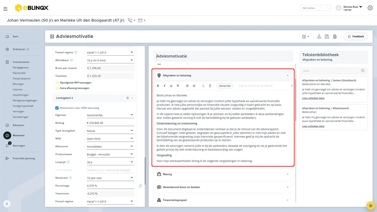Click the round yellow button in the bottom corner

[x=371, y=206]
